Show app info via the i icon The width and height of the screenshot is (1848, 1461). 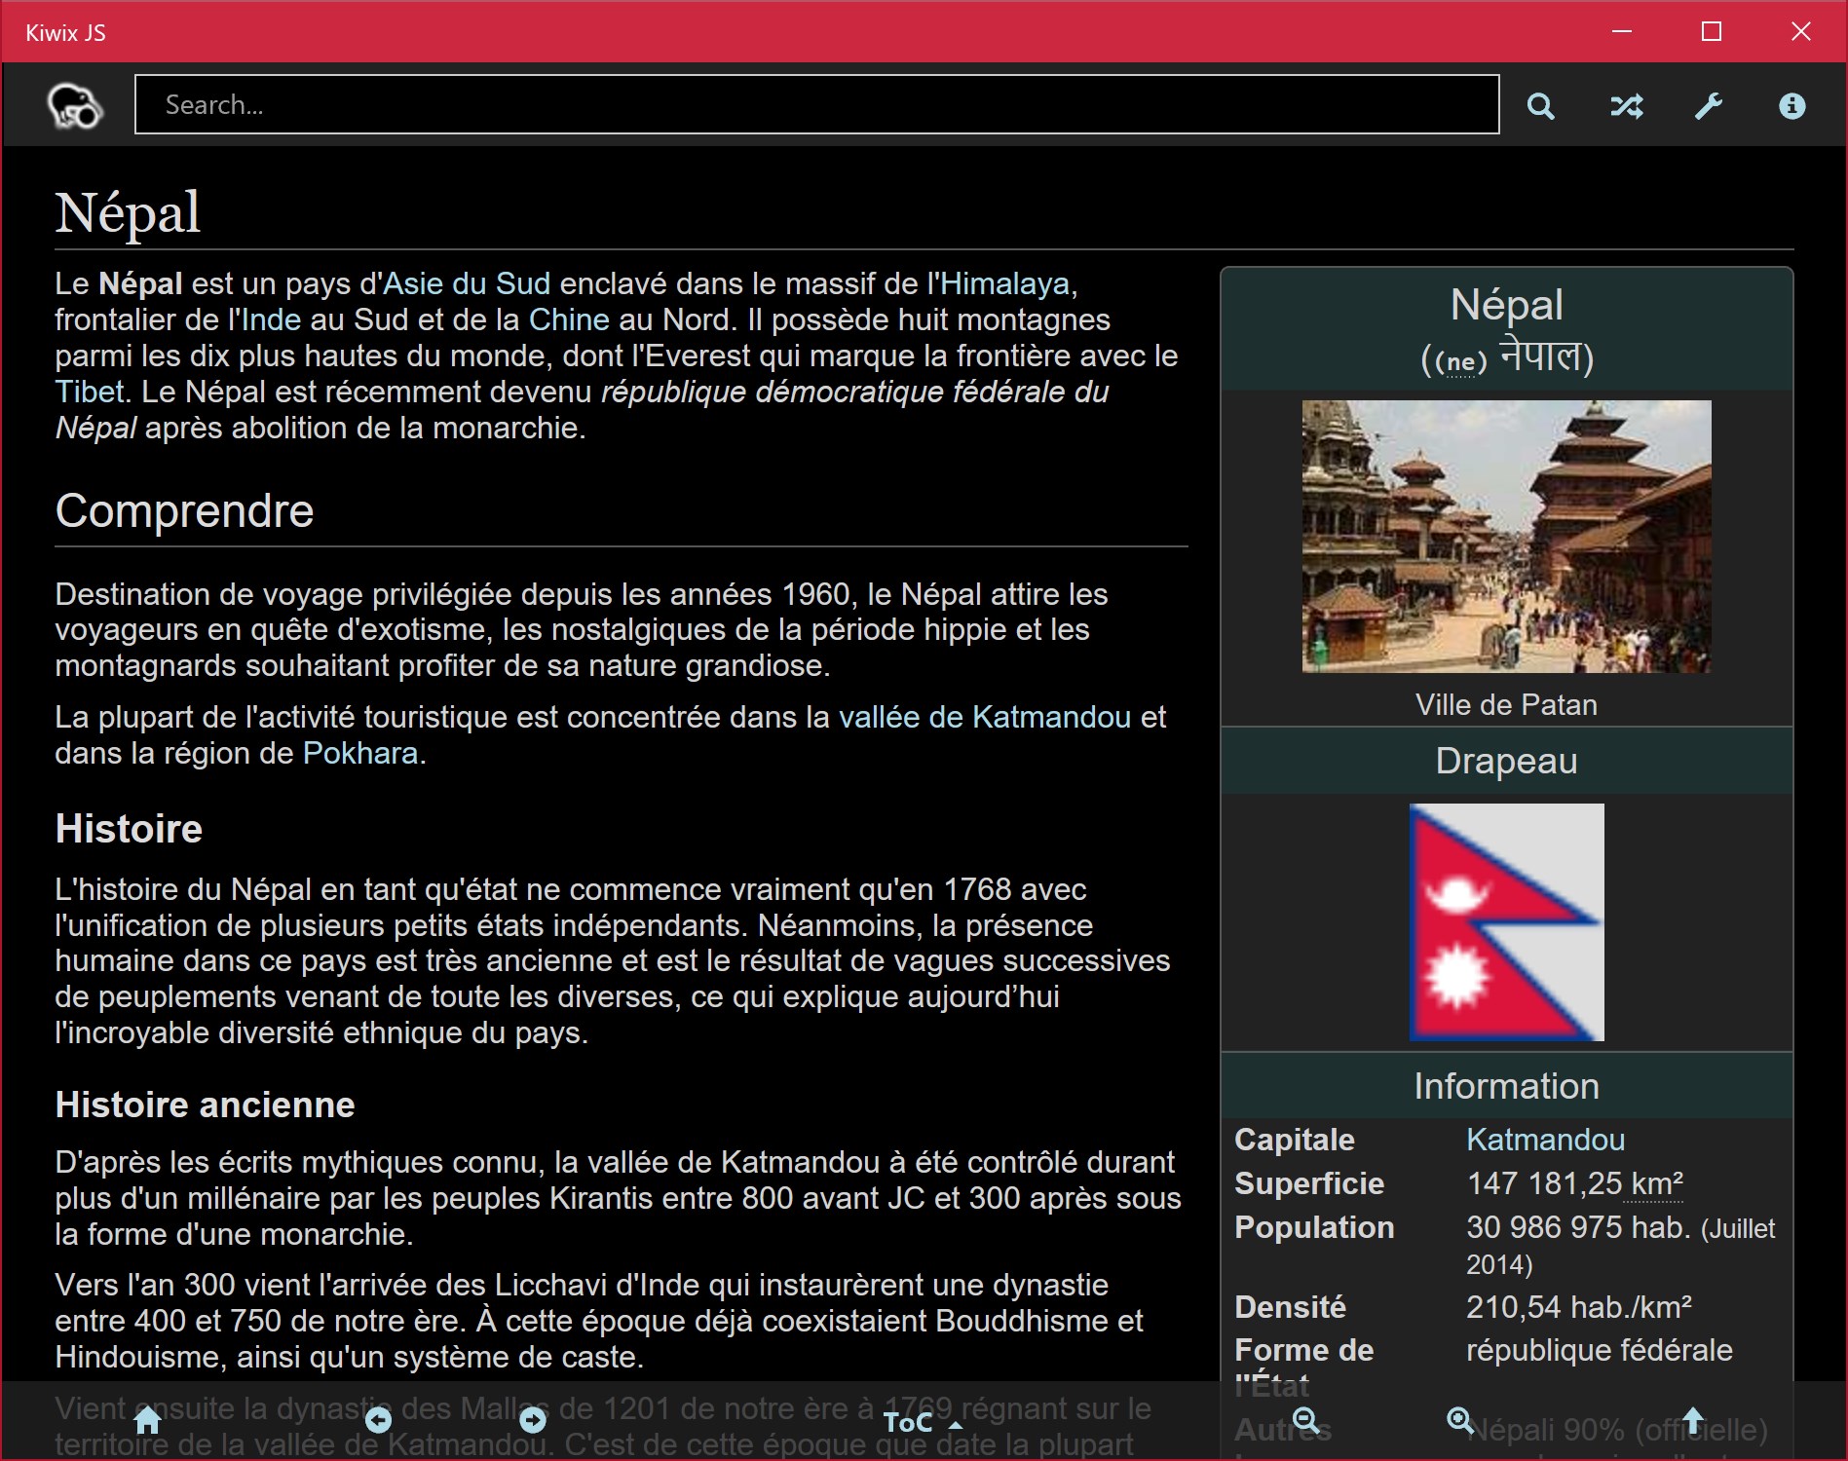pyautogui.click(x=1791, y=105)
